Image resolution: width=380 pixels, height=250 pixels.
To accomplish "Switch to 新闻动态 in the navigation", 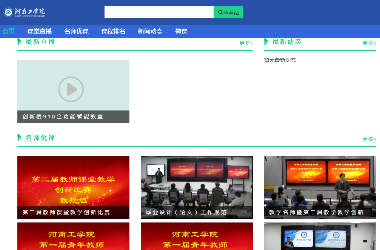I will (x=150, y=31).
